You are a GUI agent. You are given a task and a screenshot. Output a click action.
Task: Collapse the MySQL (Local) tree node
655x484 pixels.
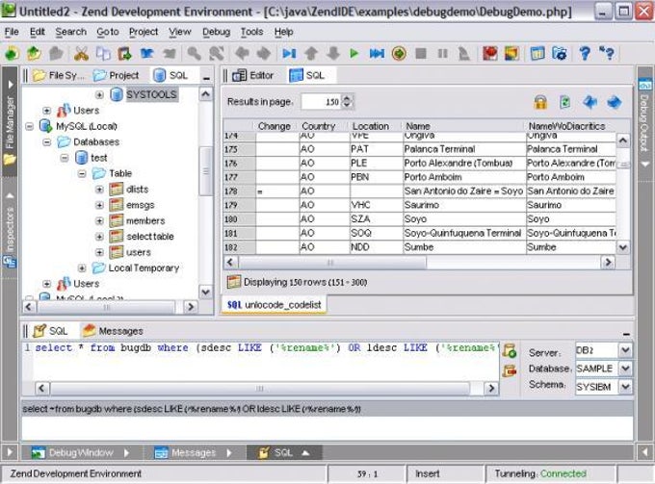(x=29, y=126)
